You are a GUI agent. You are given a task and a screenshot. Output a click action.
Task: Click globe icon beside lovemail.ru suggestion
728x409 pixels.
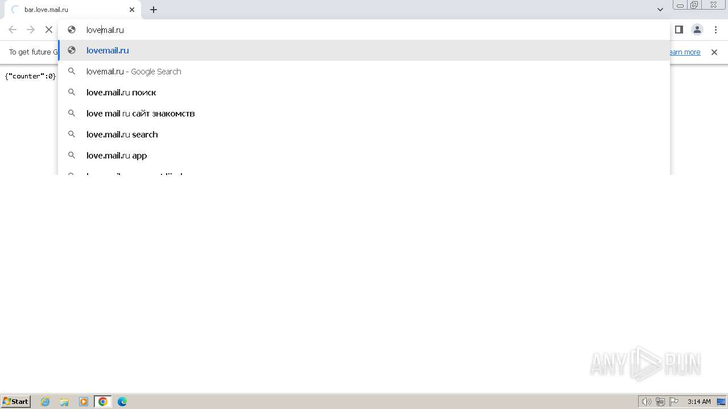(72, 51)
